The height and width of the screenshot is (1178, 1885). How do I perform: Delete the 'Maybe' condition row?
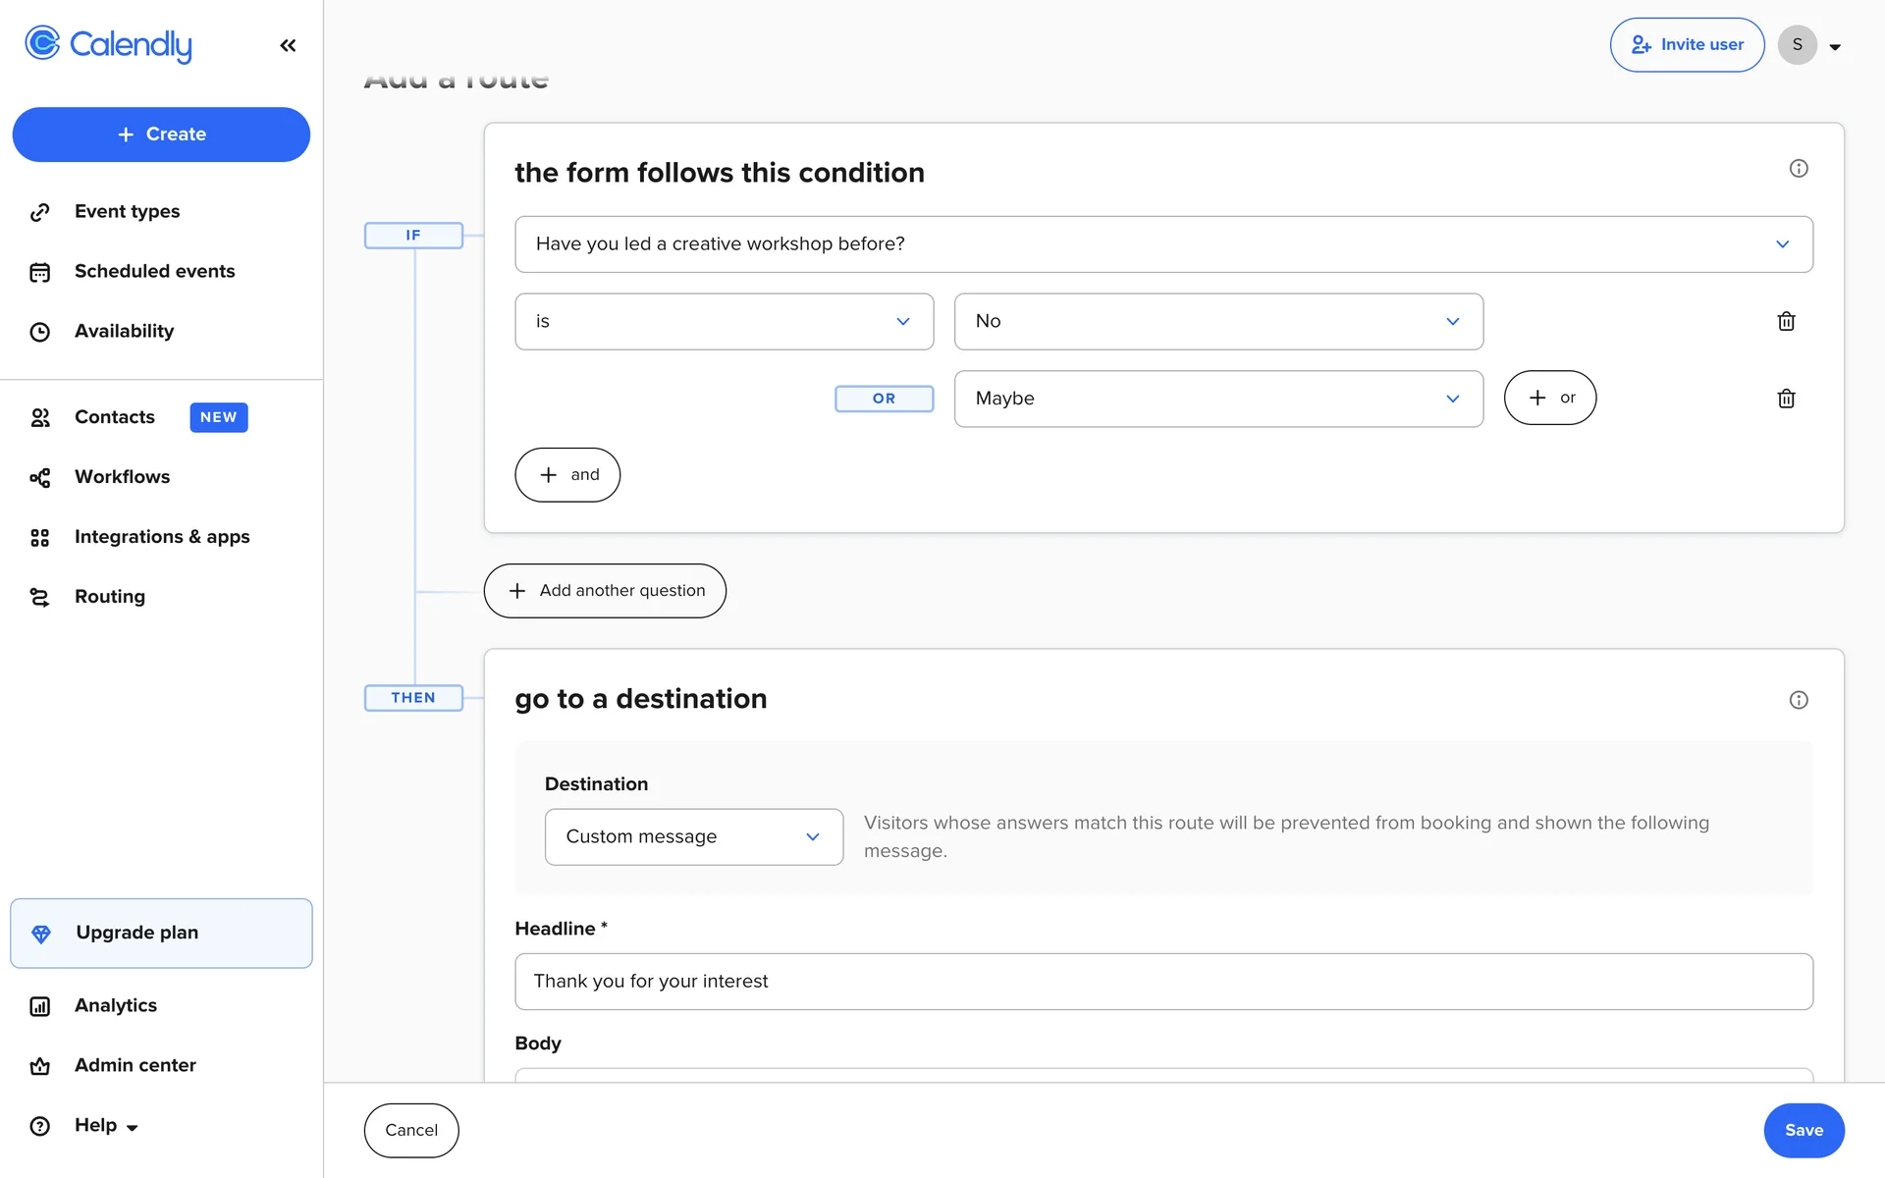[1786, 399]
